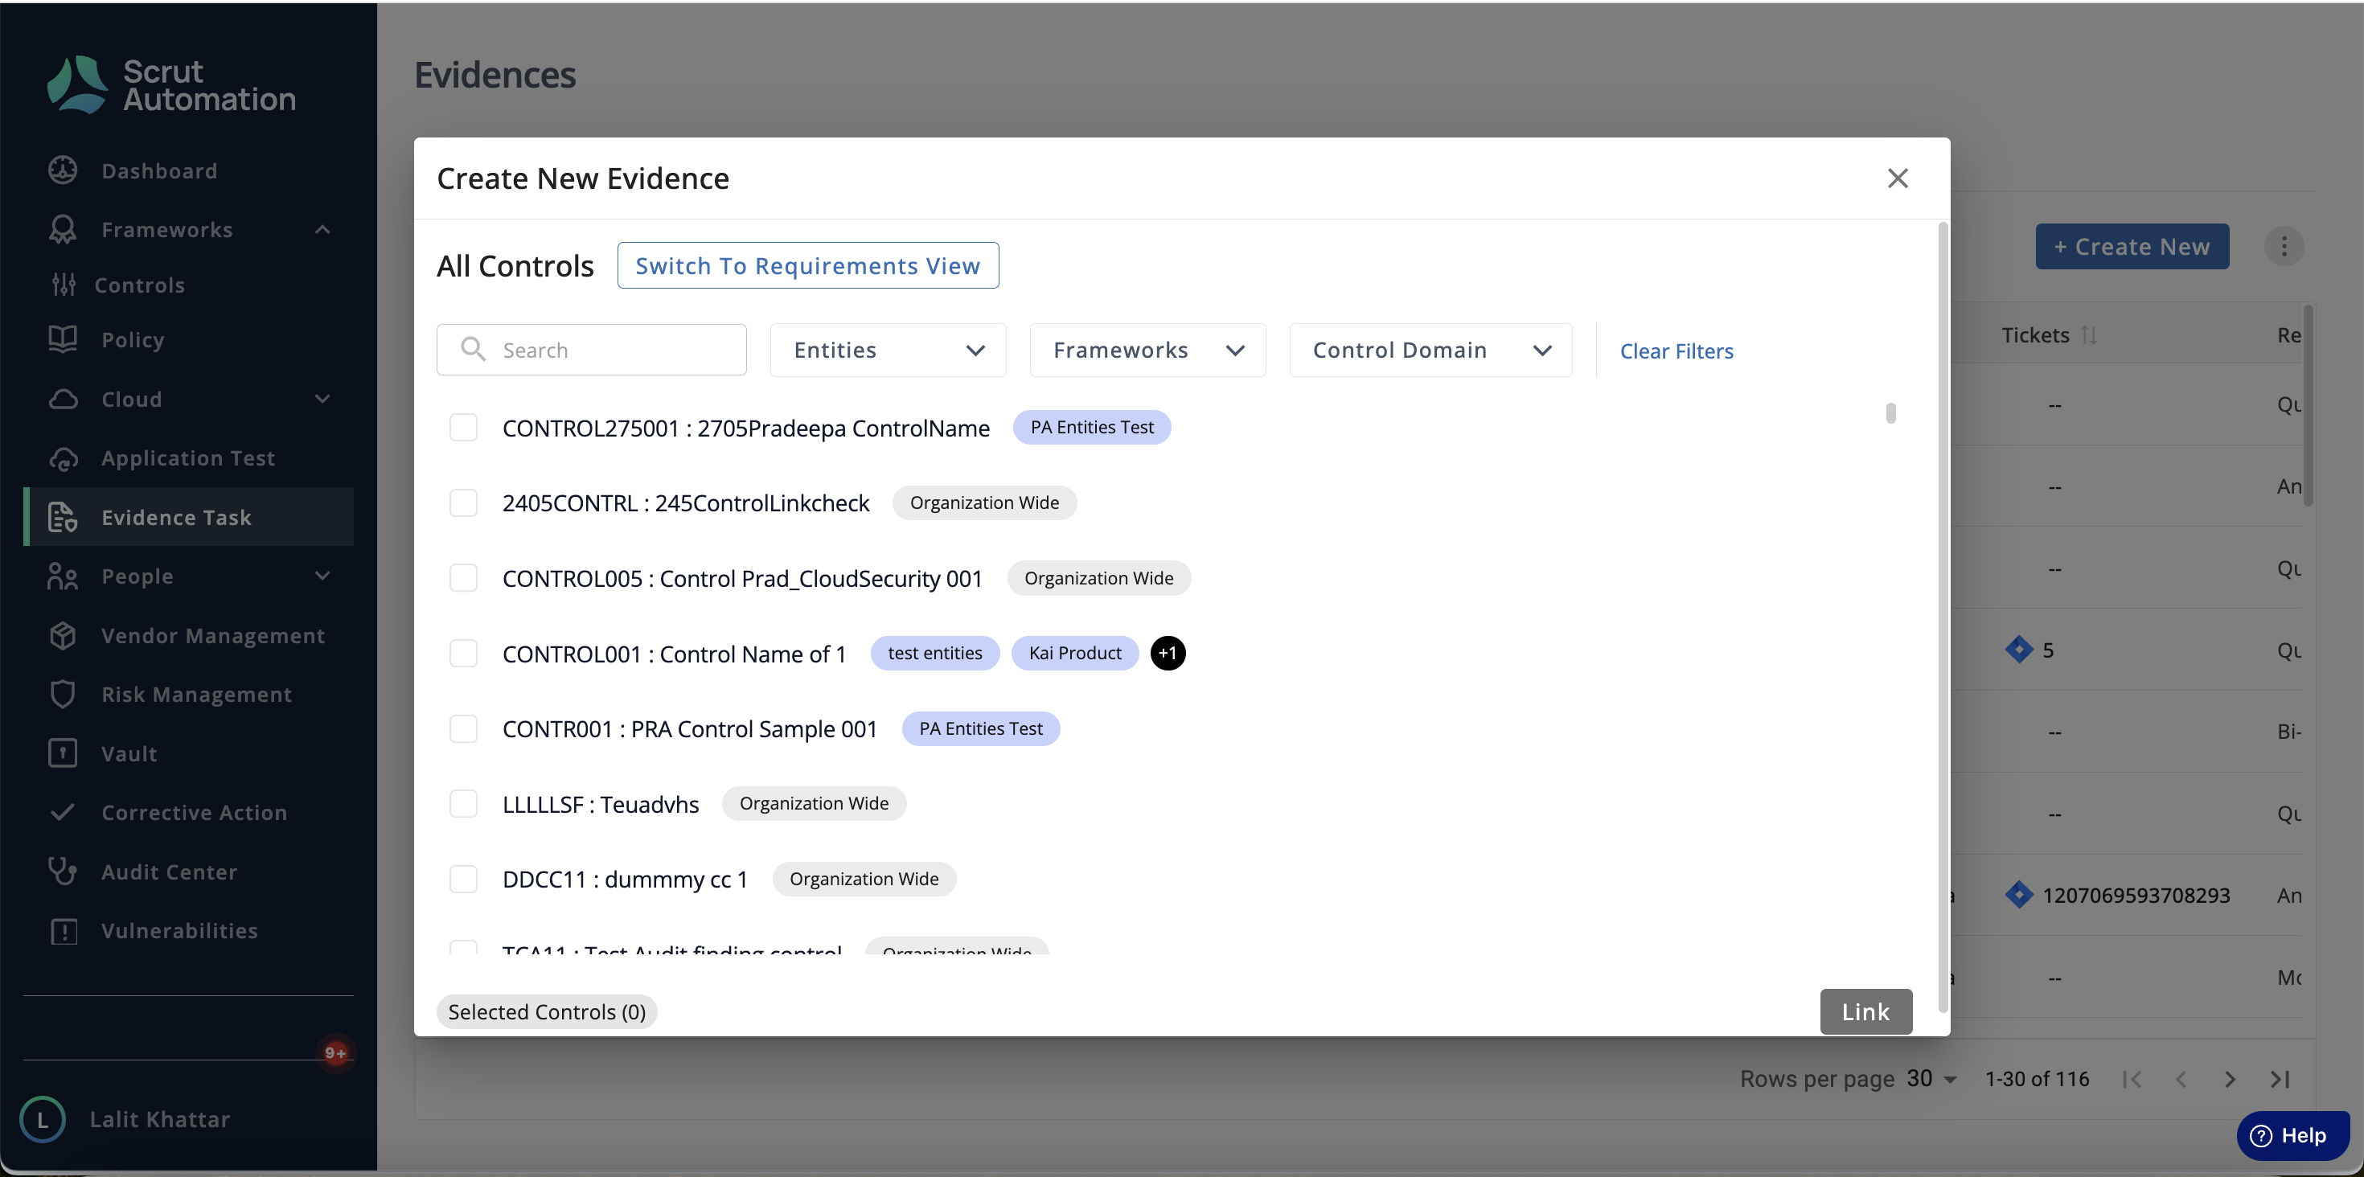Click the + Create New button
Viewport: 2364px width, 1177px height.
[x=2131, y=246]
